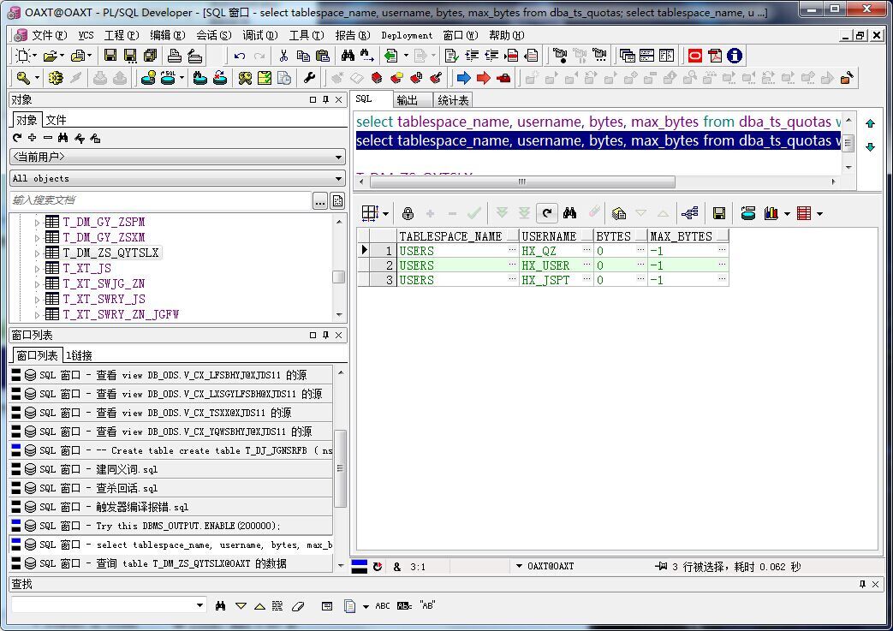Click the refresh icon in result grid toolbar
This screenshot has width=893, height=631.
546,213
